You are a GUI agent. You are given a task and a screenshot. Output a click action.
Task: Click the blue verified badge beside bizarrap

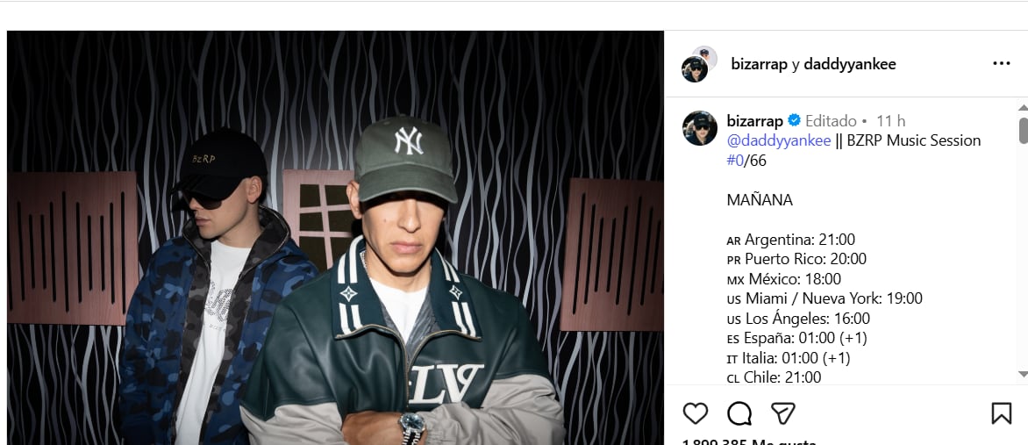[x=794, y=121]
